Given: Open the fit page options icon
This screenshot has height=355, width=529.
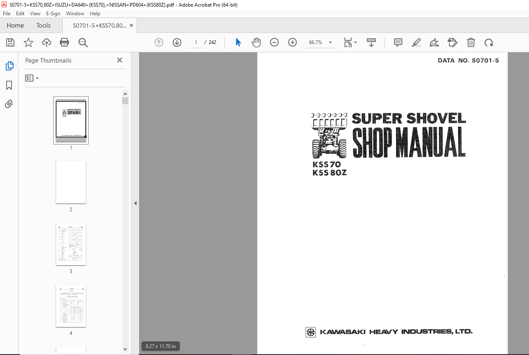Looking at the screenshot, I should point(348,42).
